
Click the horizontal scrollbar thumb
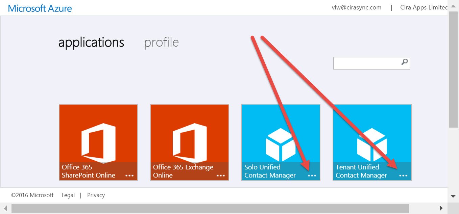pyautogui.click(x=210, y=208)
